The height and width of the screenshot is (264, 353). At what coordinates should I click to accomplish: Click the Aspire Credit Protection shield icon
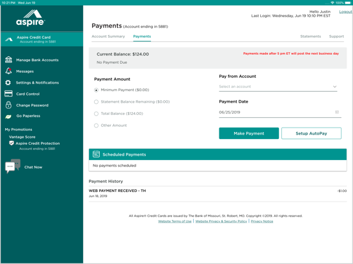tap(12, 143)
